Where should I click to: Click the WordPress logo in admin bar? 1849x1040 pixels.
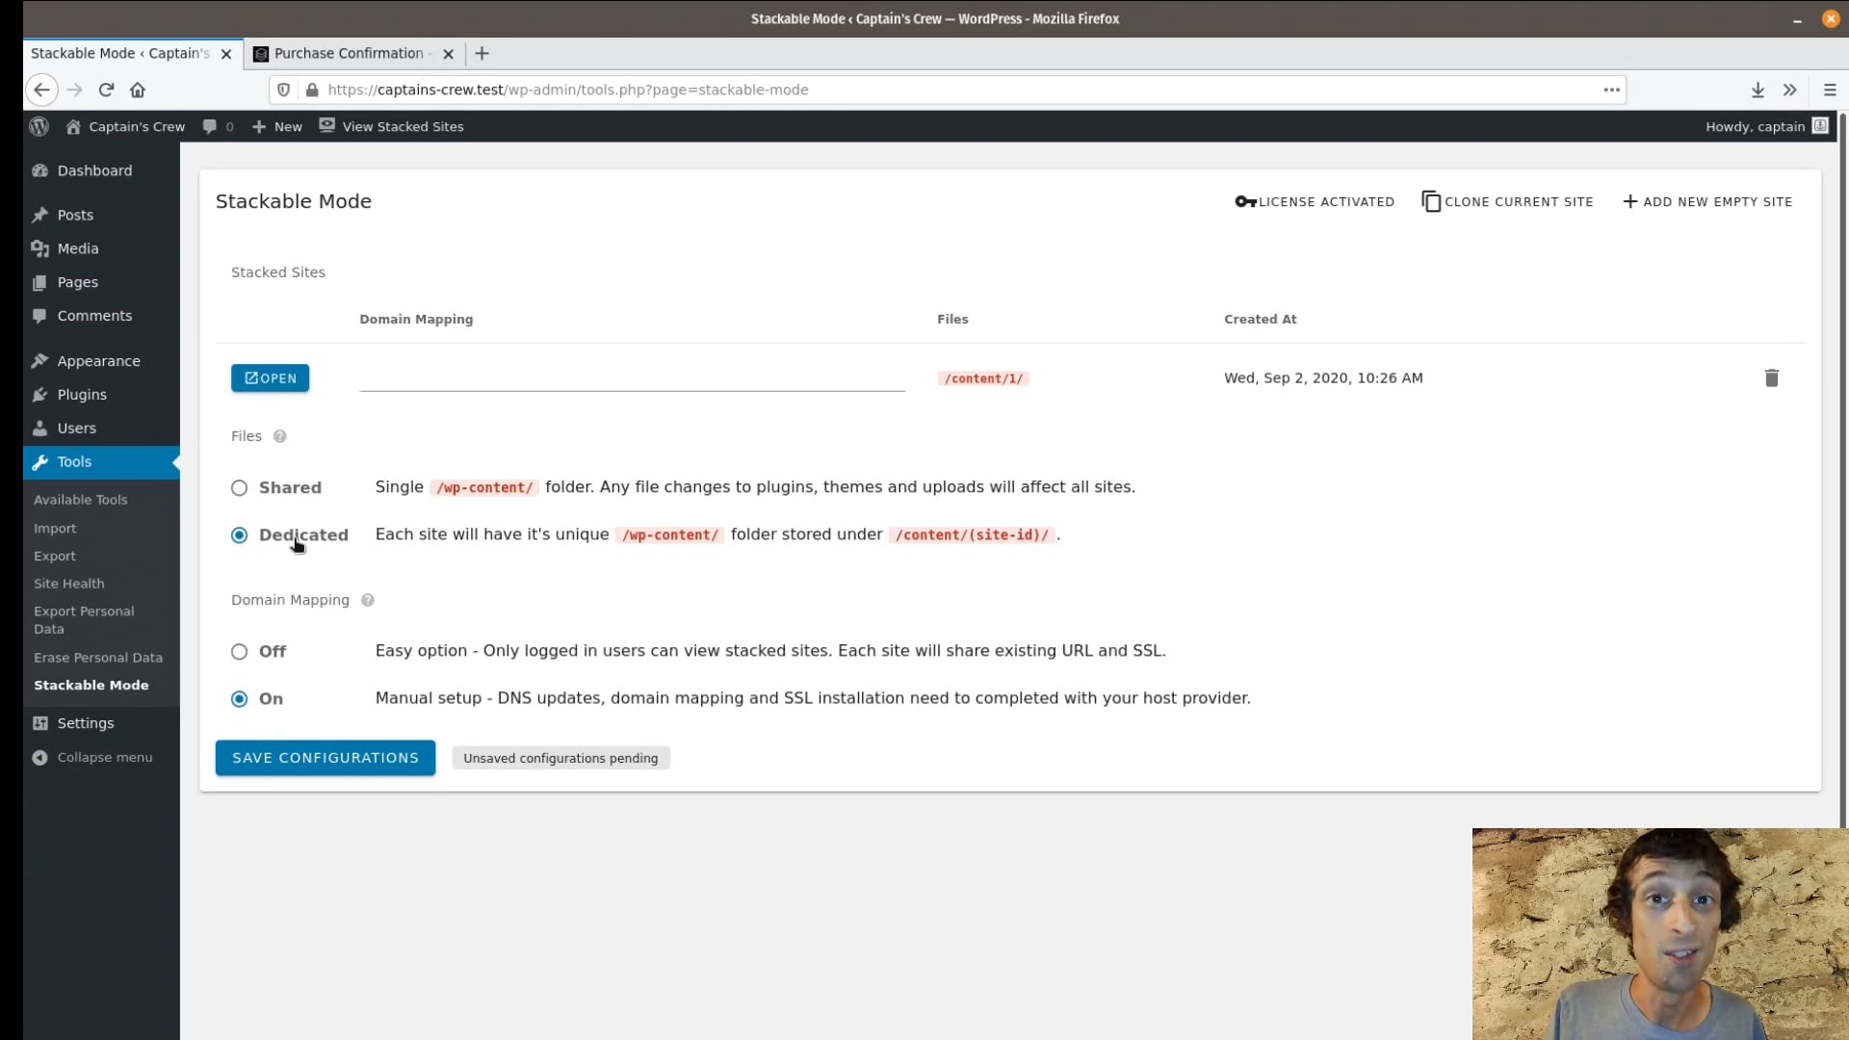coord(39,126)
